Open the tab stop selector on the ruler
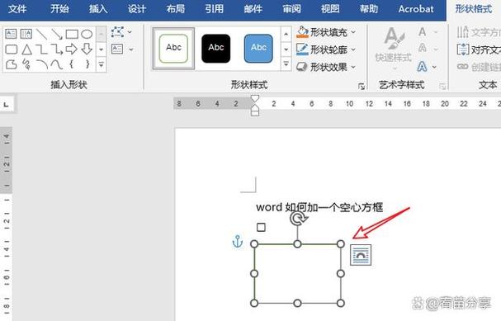This screenshot has height=321, width=501. tap(7, 105)
